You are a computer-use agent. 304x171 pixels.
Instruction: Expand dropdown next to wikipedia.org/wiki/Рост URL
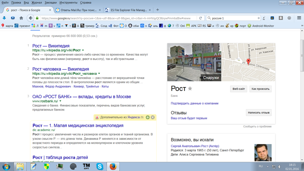click(x=83, y=50)
